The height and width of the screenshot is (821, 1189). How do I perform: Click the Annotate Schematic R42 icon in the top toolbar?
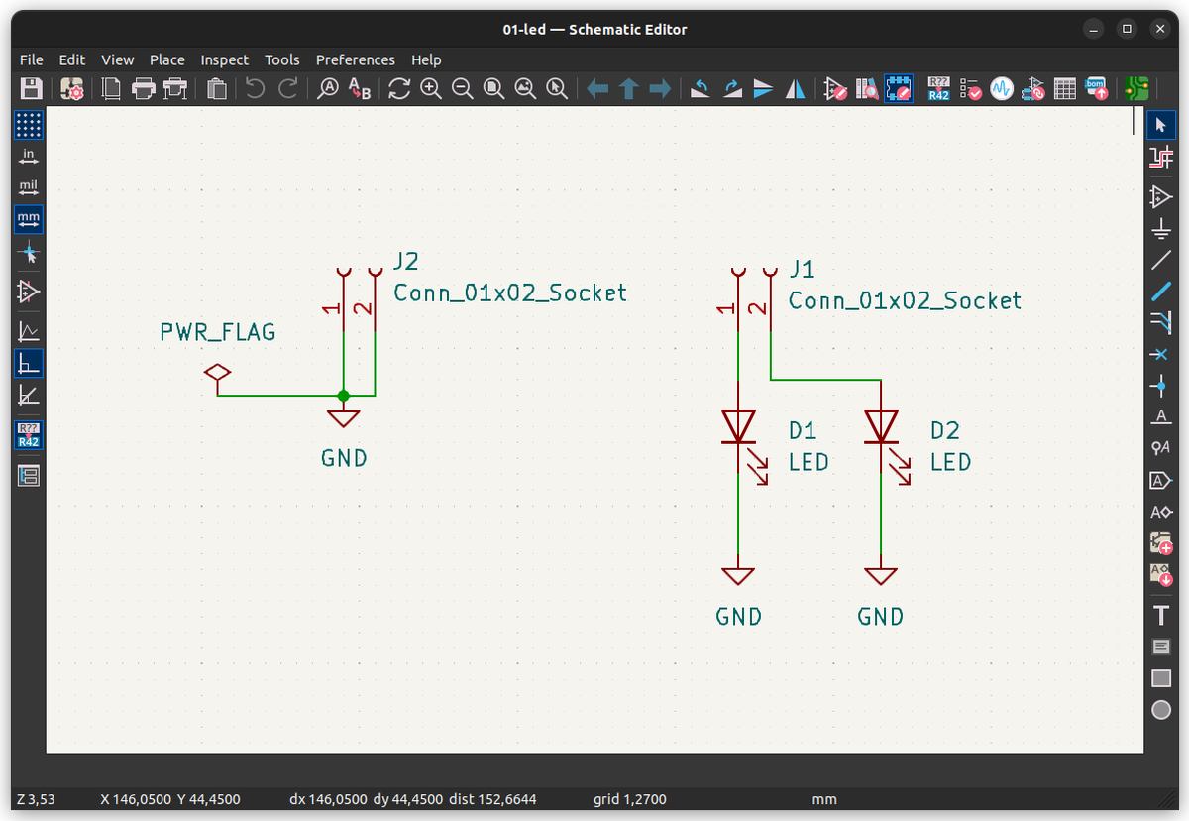tap(938, 89)
